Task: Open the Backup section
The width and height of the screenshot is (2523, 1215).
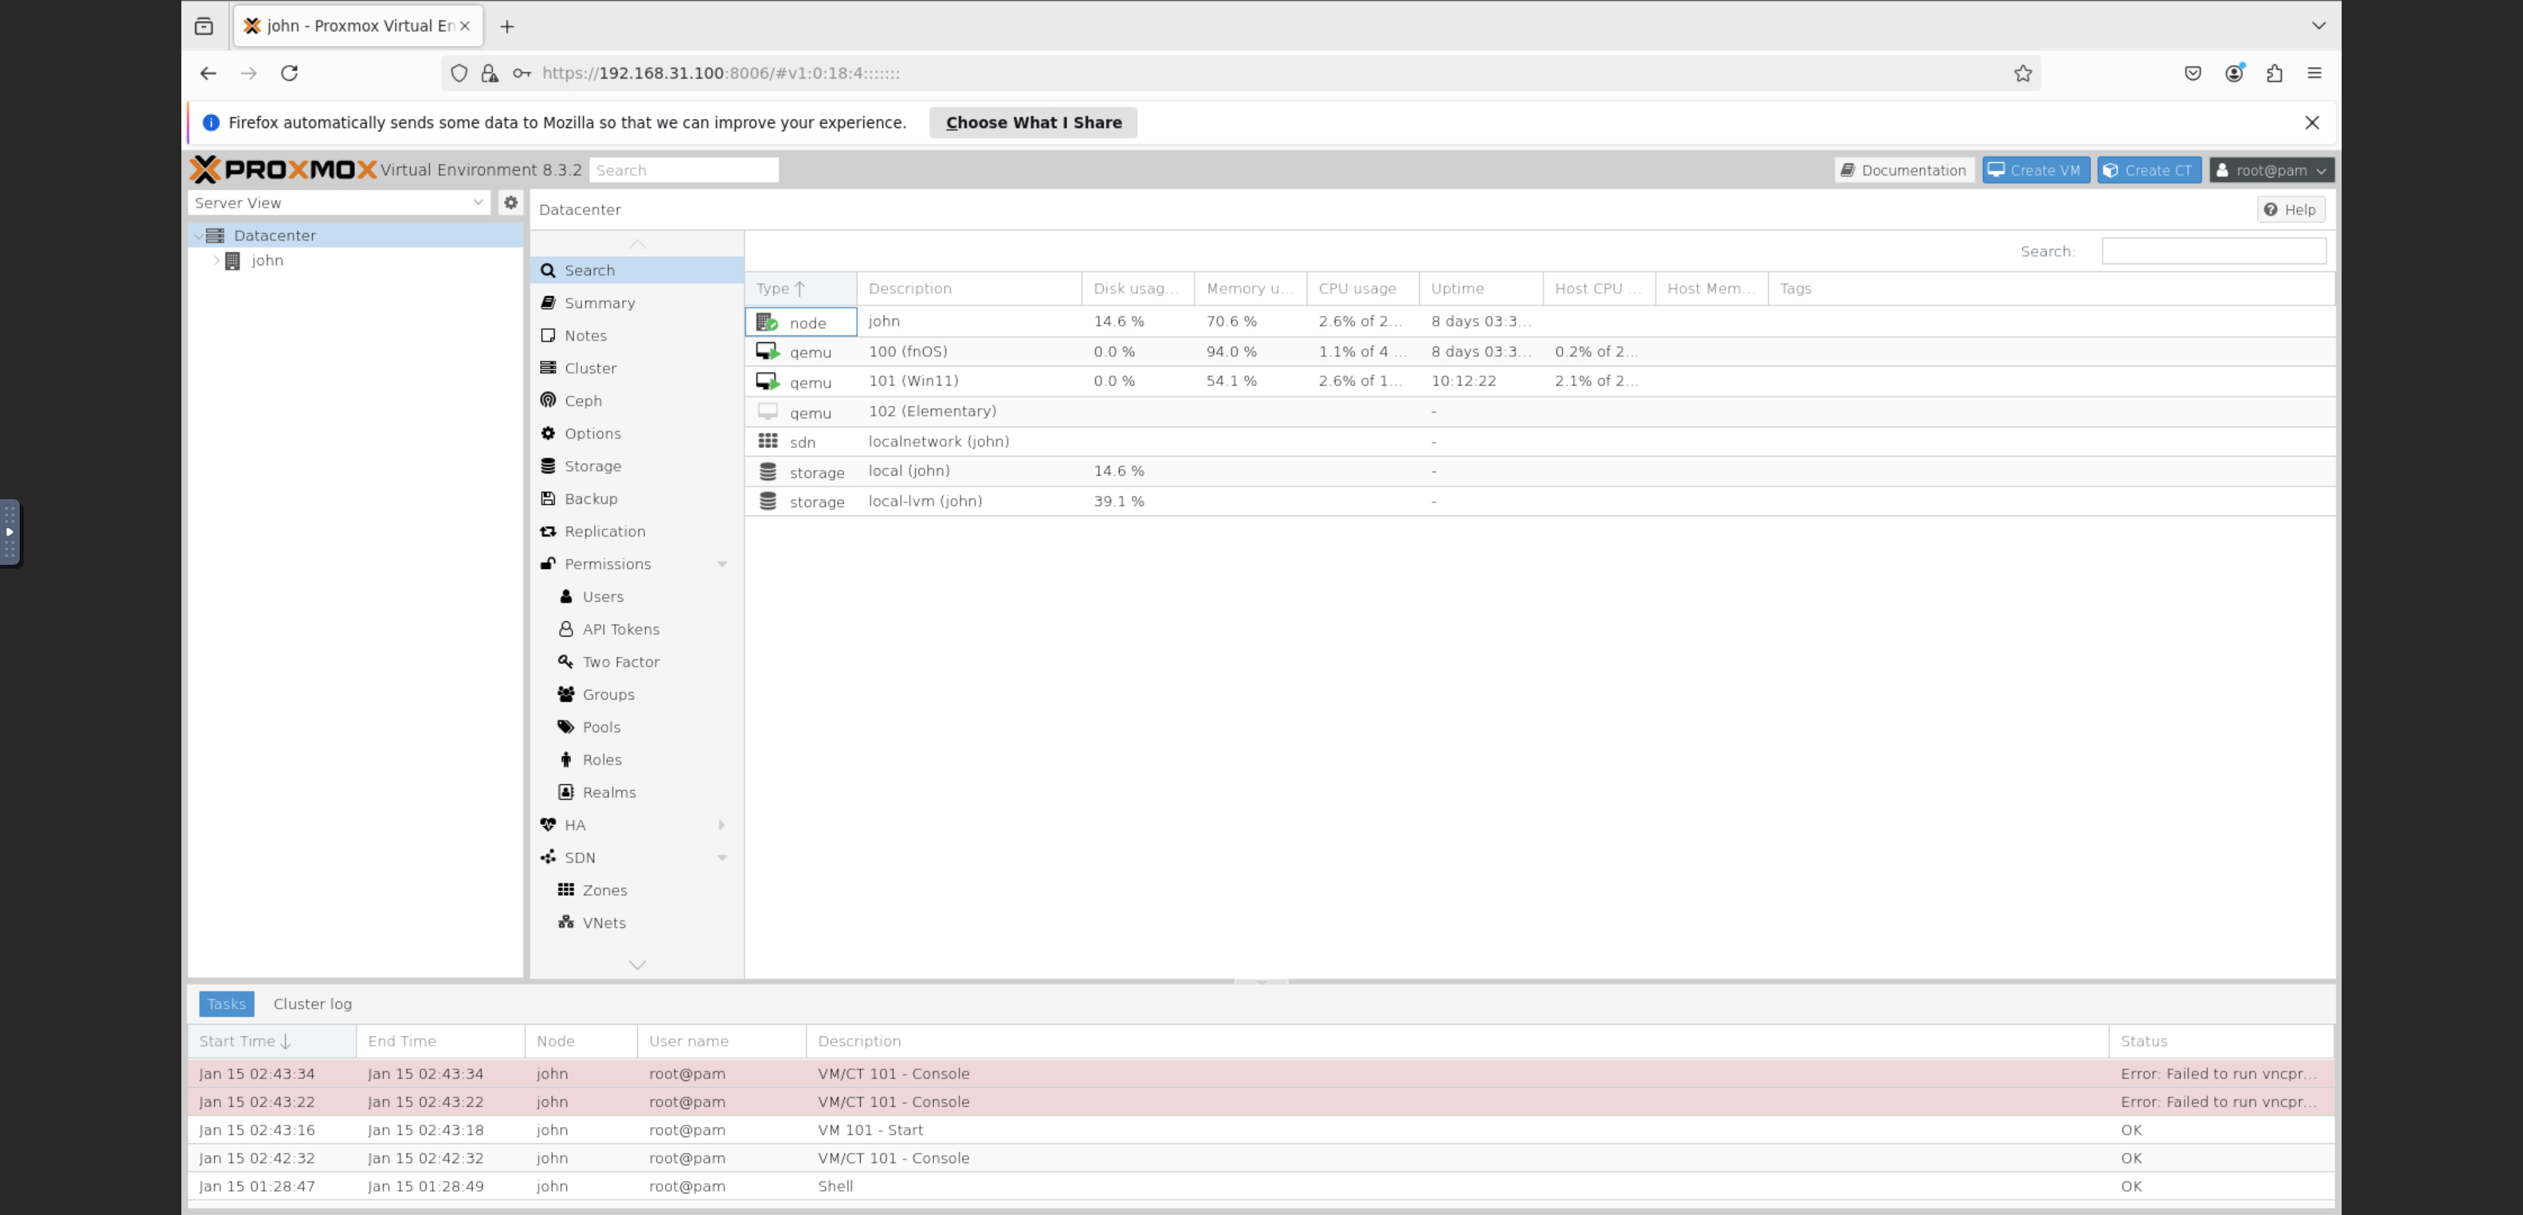Action: point(591,498)
